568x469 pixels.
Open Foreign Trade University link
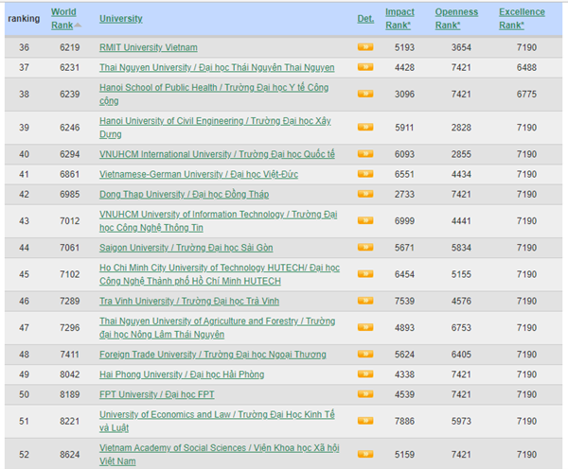[x=213, y=355]
